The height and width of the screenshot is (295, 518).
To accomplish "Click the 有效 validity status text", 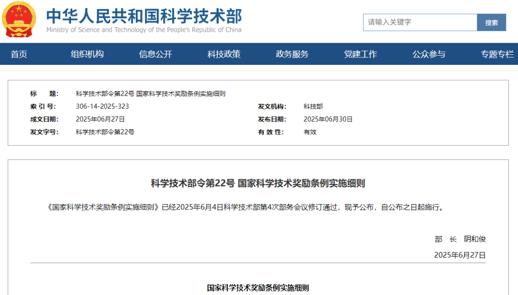I will coord(310,132).
